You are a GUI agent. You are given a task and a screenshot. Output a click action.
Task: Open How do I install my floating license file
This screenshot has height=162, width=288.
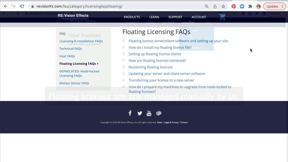pyautogui.click(x=160, y=48)
